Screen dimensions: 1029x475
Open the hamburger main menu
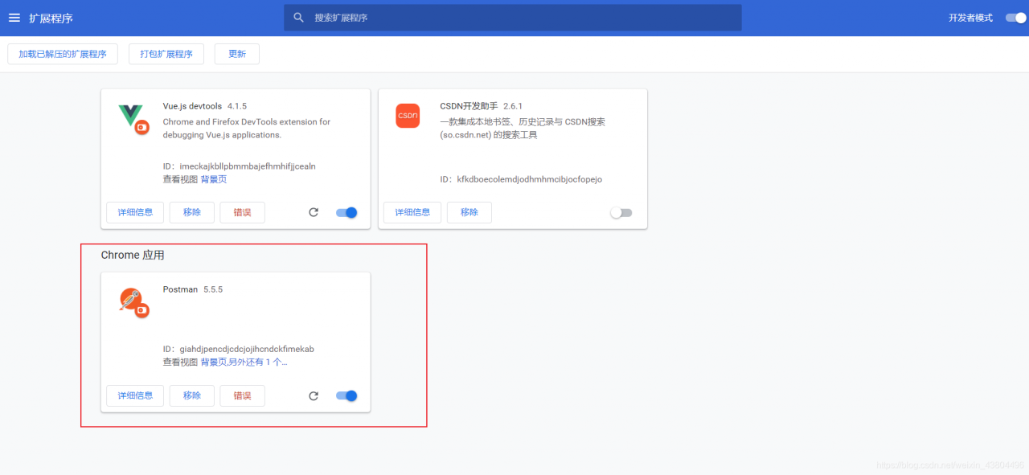[x=14, y=18]
